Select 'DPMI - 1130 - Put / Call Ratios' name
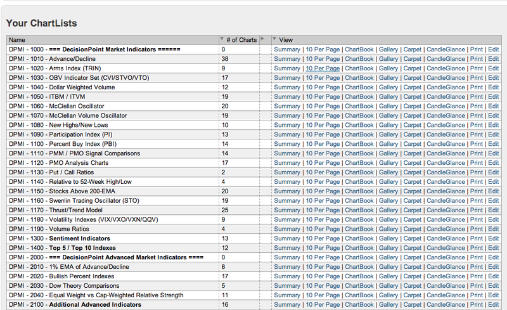The width and height of the screenshot is (507, 310). (51, 172)
